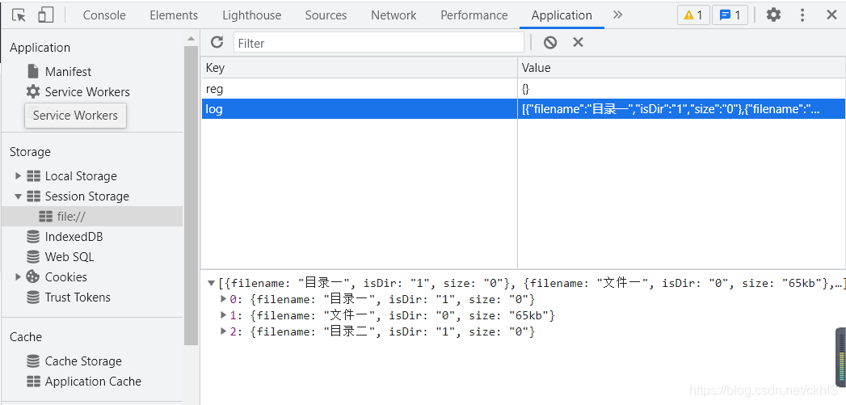Refresh the storage table
Viewport: 846px width, 405px height.
(217, 42)
